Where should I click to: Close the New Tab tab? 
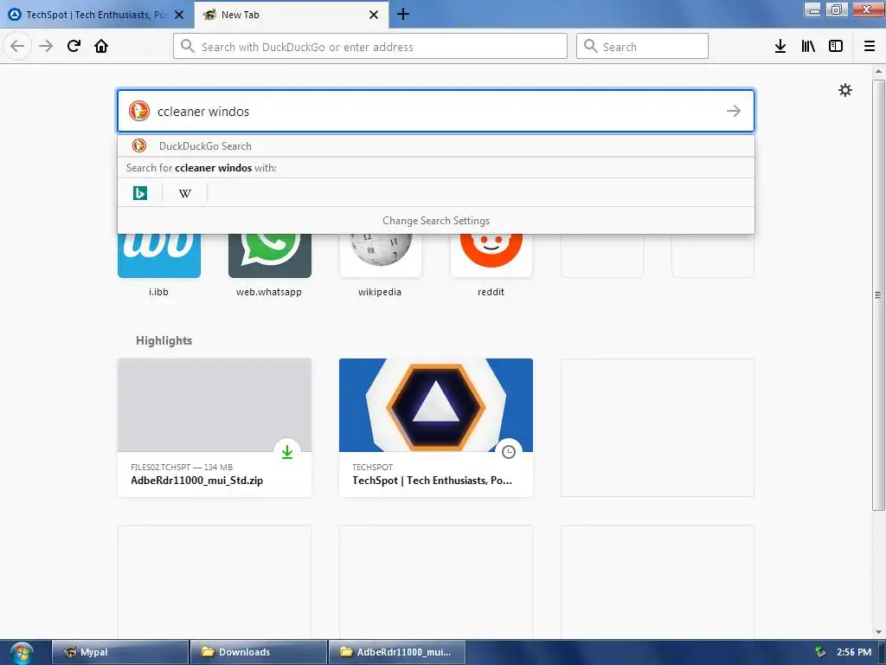pos(374,15)
